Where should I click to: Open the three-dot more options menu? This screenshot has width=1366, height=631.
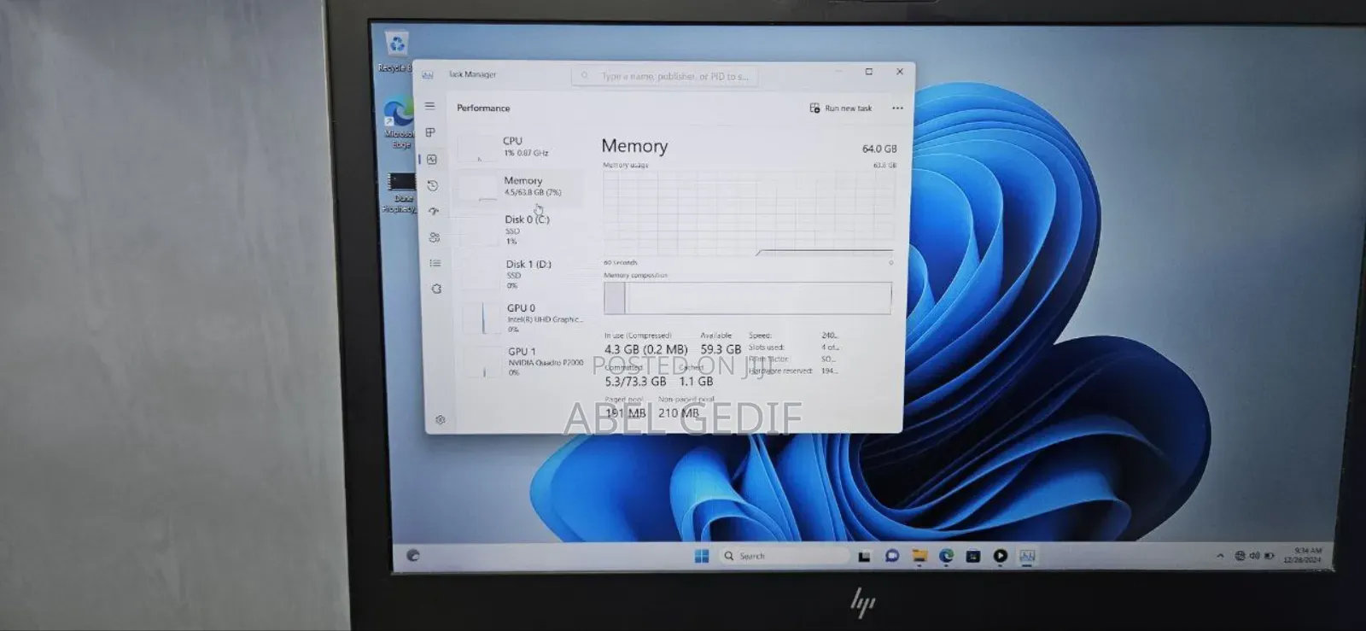point(897,108)
